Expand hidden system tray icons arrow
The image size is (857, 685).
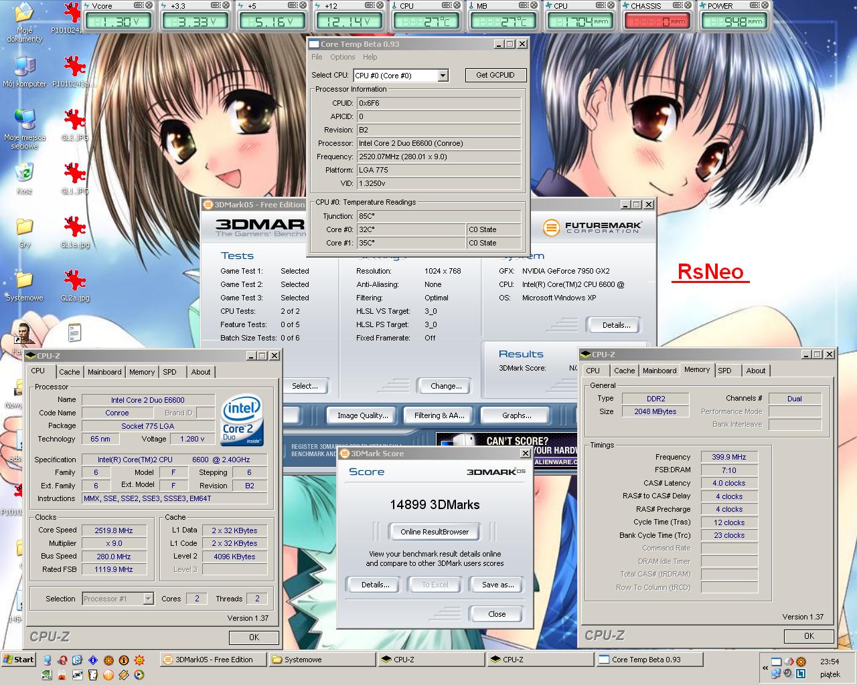tap(765, 668)
